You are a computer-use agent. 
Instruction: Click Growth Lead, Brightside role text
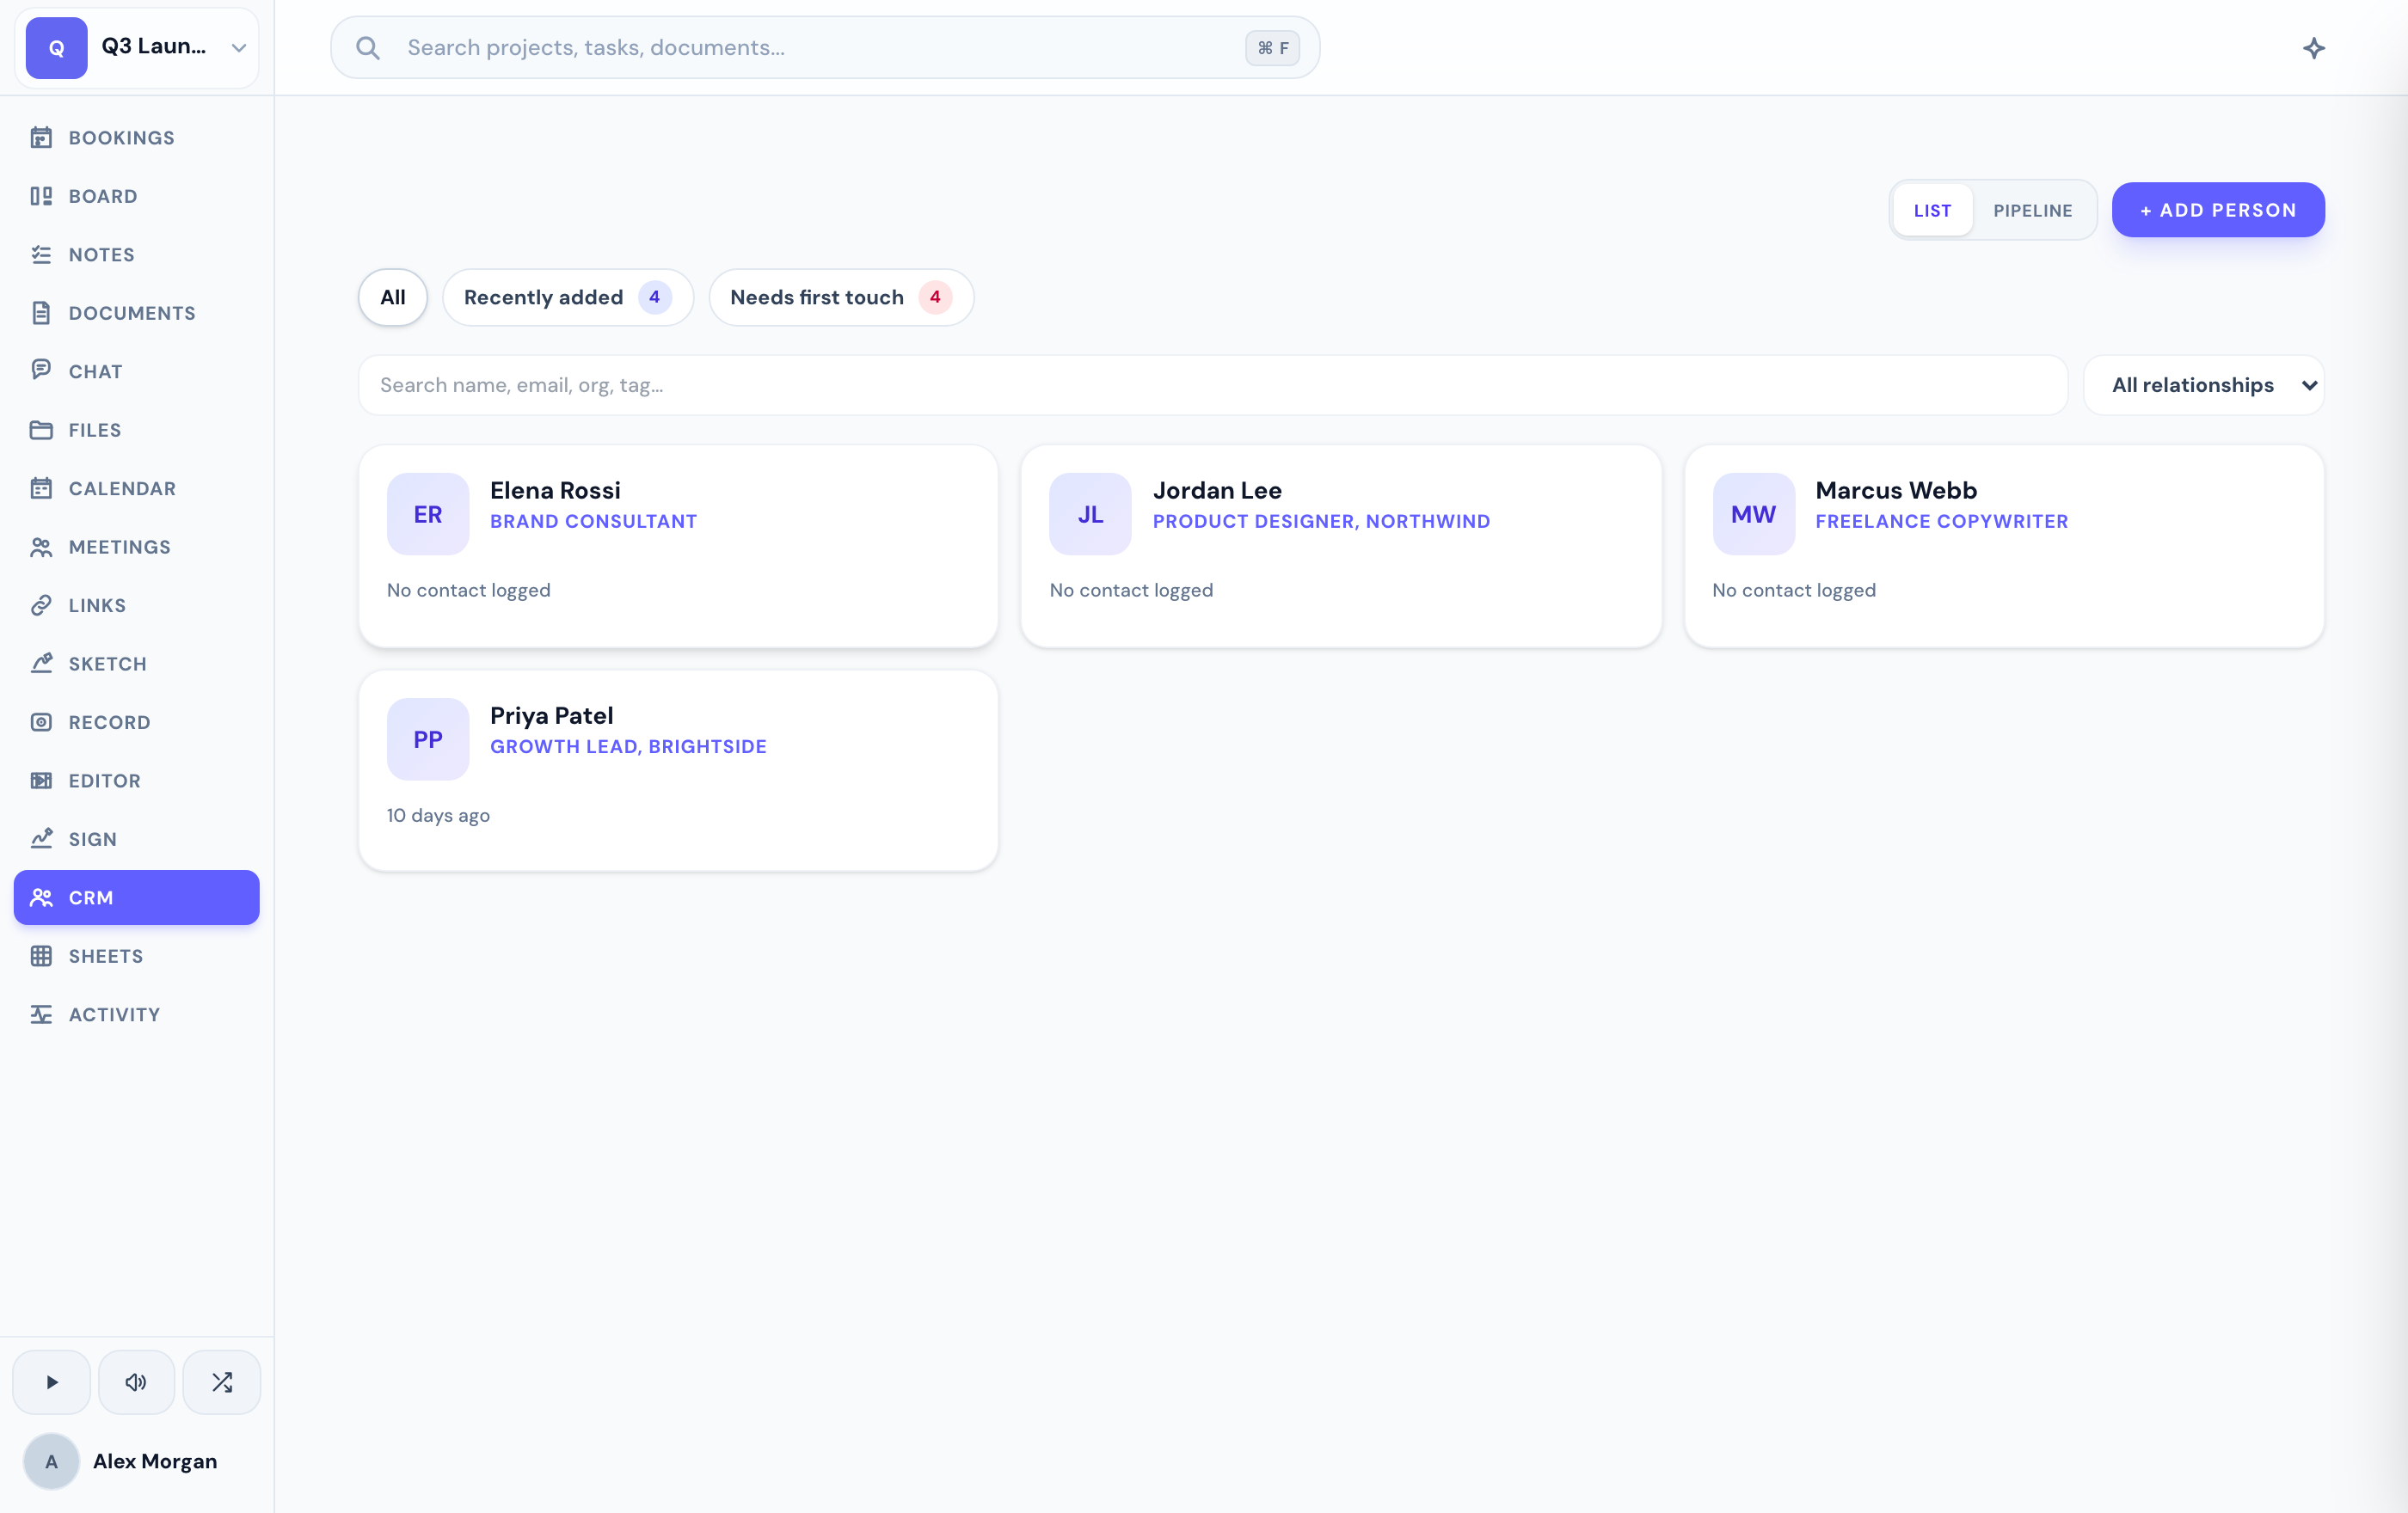coord(628,746)
